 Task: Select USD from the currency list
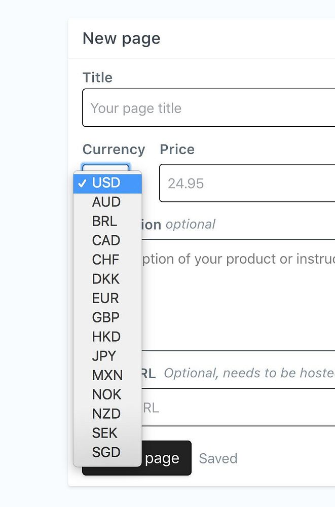coord(106,183)
